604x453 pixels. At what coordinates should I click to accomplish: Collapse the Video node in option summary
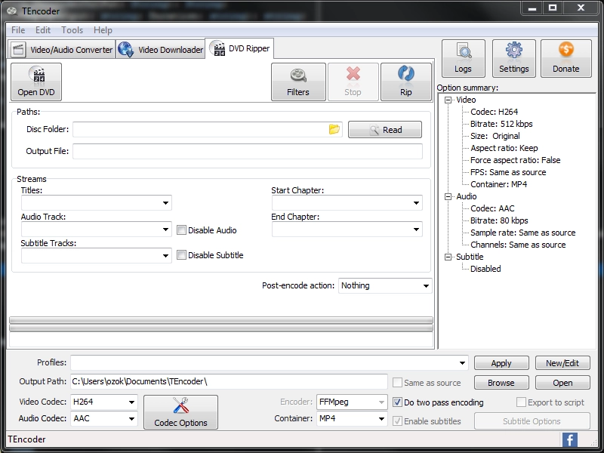pyautogui.click(x=448, y=100)
